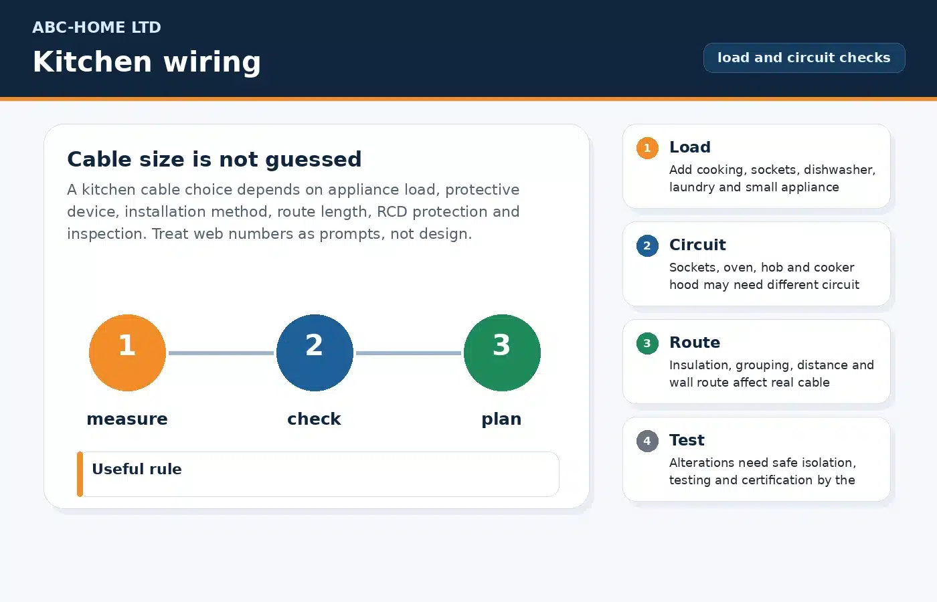Click the 'check' step label

coord(314,419)
